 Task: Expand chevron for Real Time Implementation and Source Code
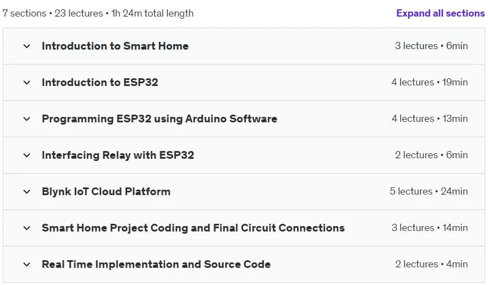[27, 265]
